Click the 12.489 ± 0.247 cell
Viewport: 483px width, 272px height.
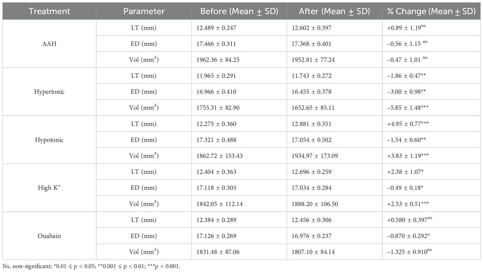tap(216, 28)
